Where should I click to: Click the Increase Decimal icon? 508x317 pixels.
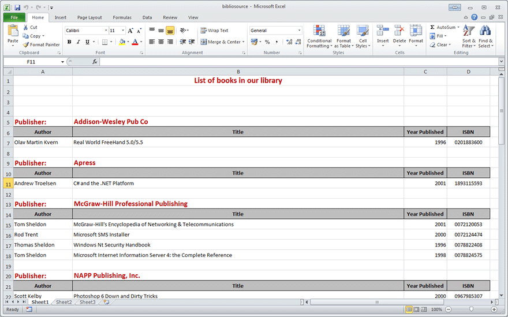click(289, 42)
